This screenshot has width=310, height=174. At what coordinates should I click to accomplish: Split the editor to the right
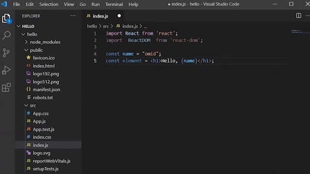point(298,15)
